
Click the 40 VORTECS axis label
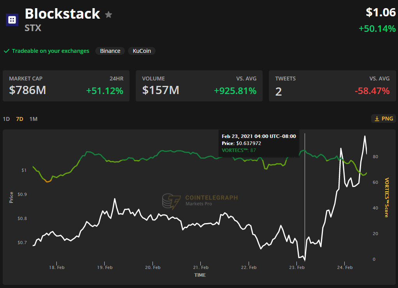(375, 208)
